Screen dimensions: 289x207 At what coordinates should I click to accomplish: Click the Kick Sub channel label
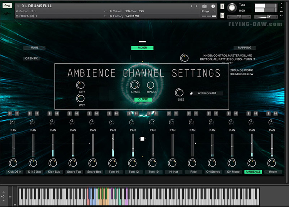tap(54, 172)
